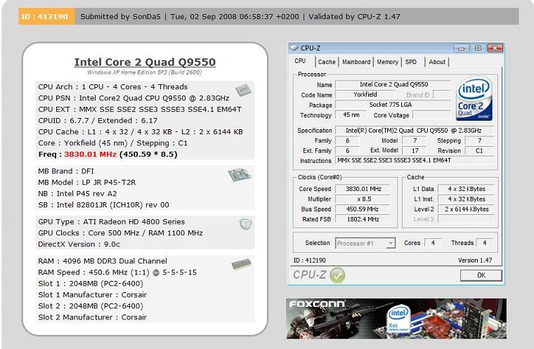Click 'RAM Speed : 450.6 MHz' line

coord(117,272)
